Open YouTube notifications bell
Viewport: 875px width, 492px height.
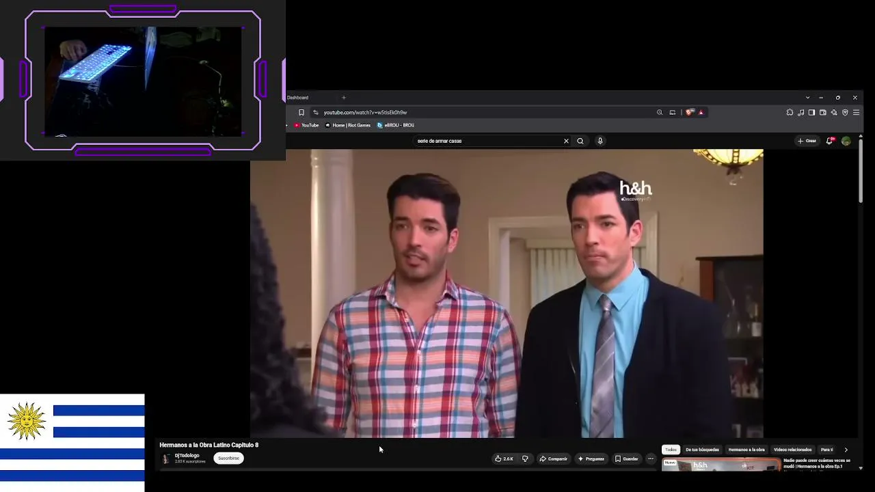tap(830, 141)
